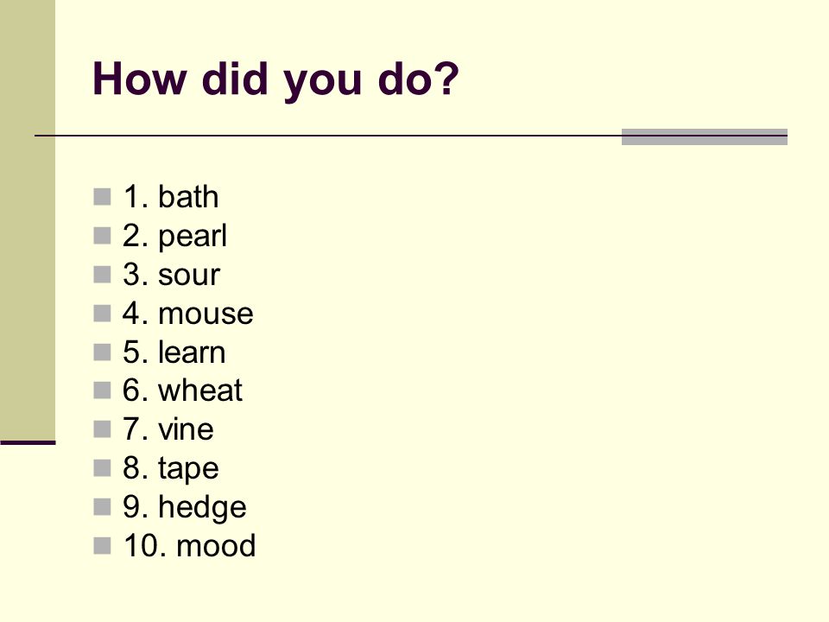
Task: Click the bullet square beside learn
Action: [102, 352]
